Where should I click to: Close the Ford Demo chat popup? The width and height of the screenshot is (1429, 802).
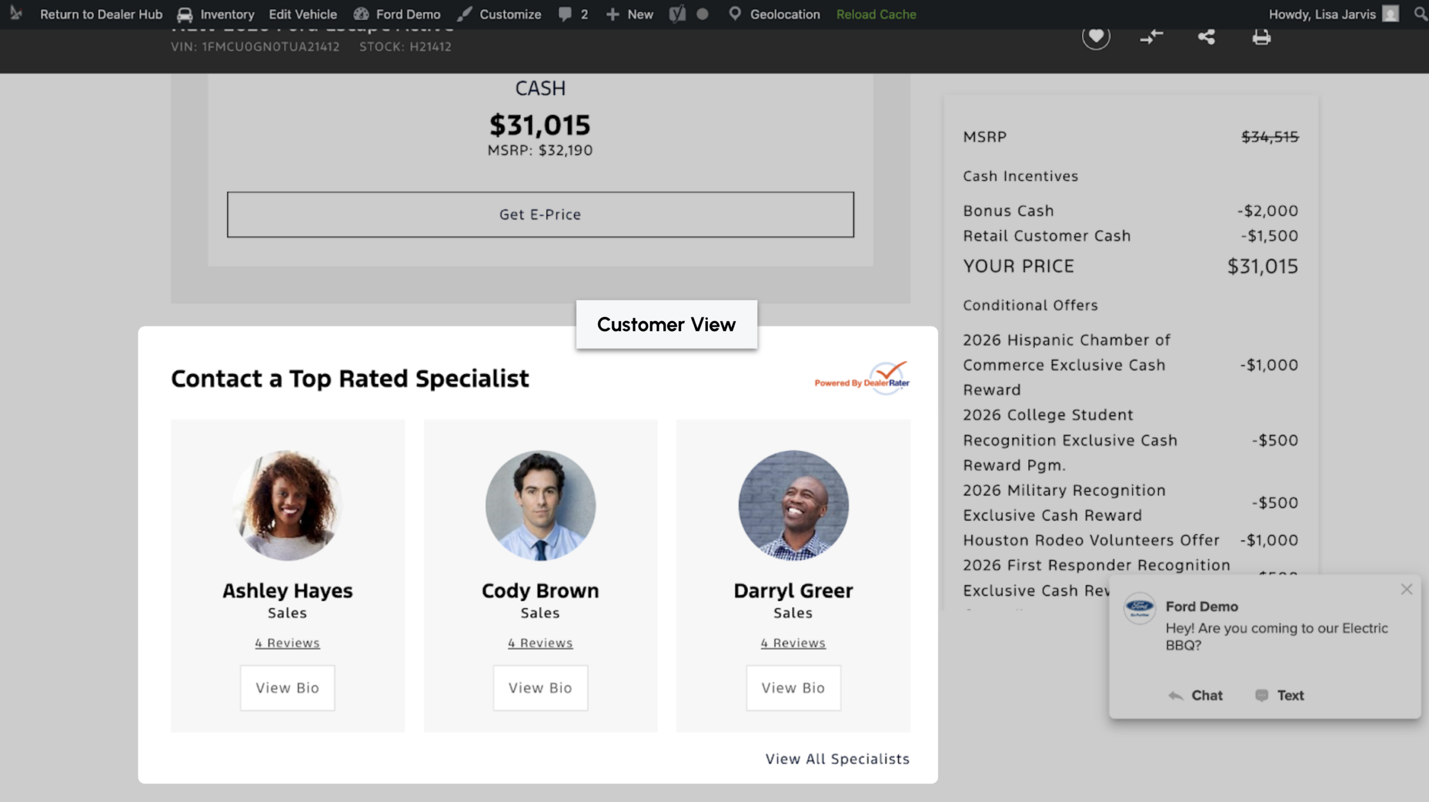point(1406,589)
